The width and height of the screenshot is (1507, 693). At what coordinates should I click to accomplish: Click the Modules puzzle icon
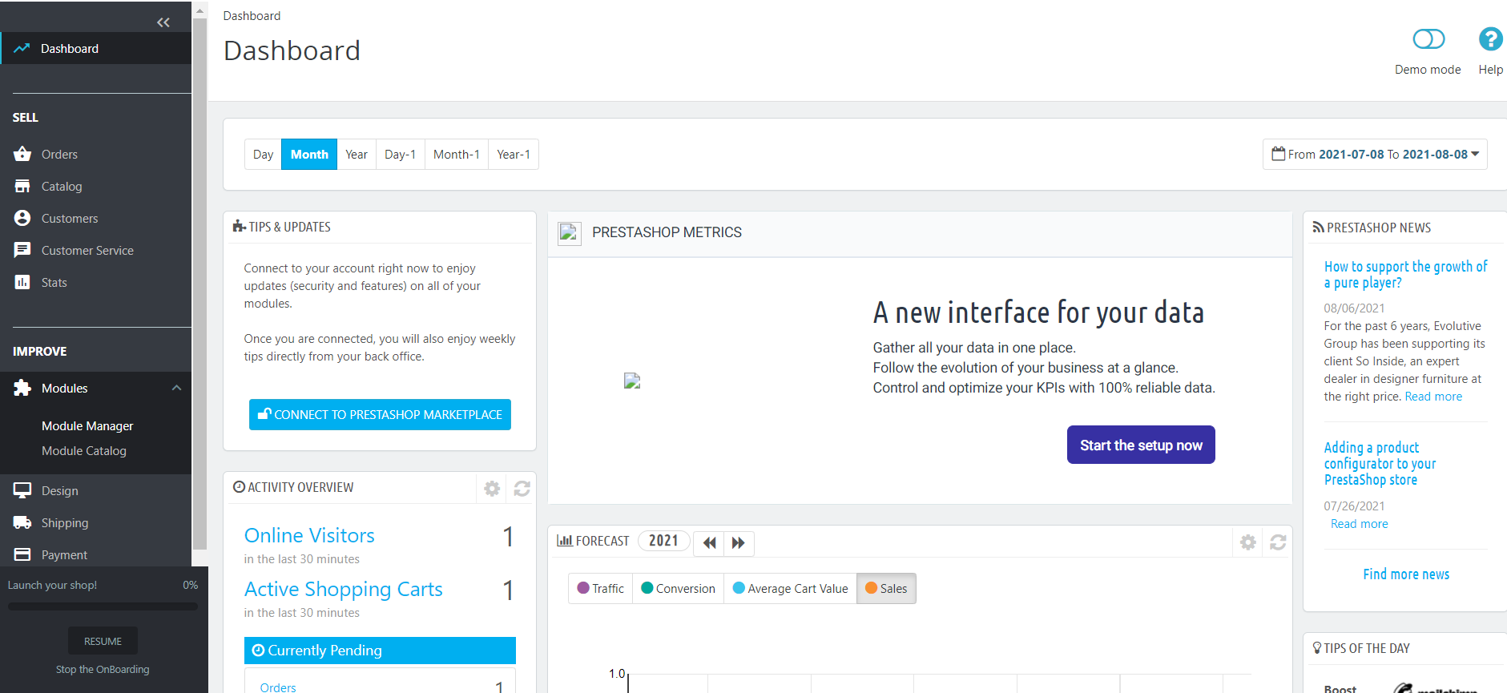(x=22, y=389)
